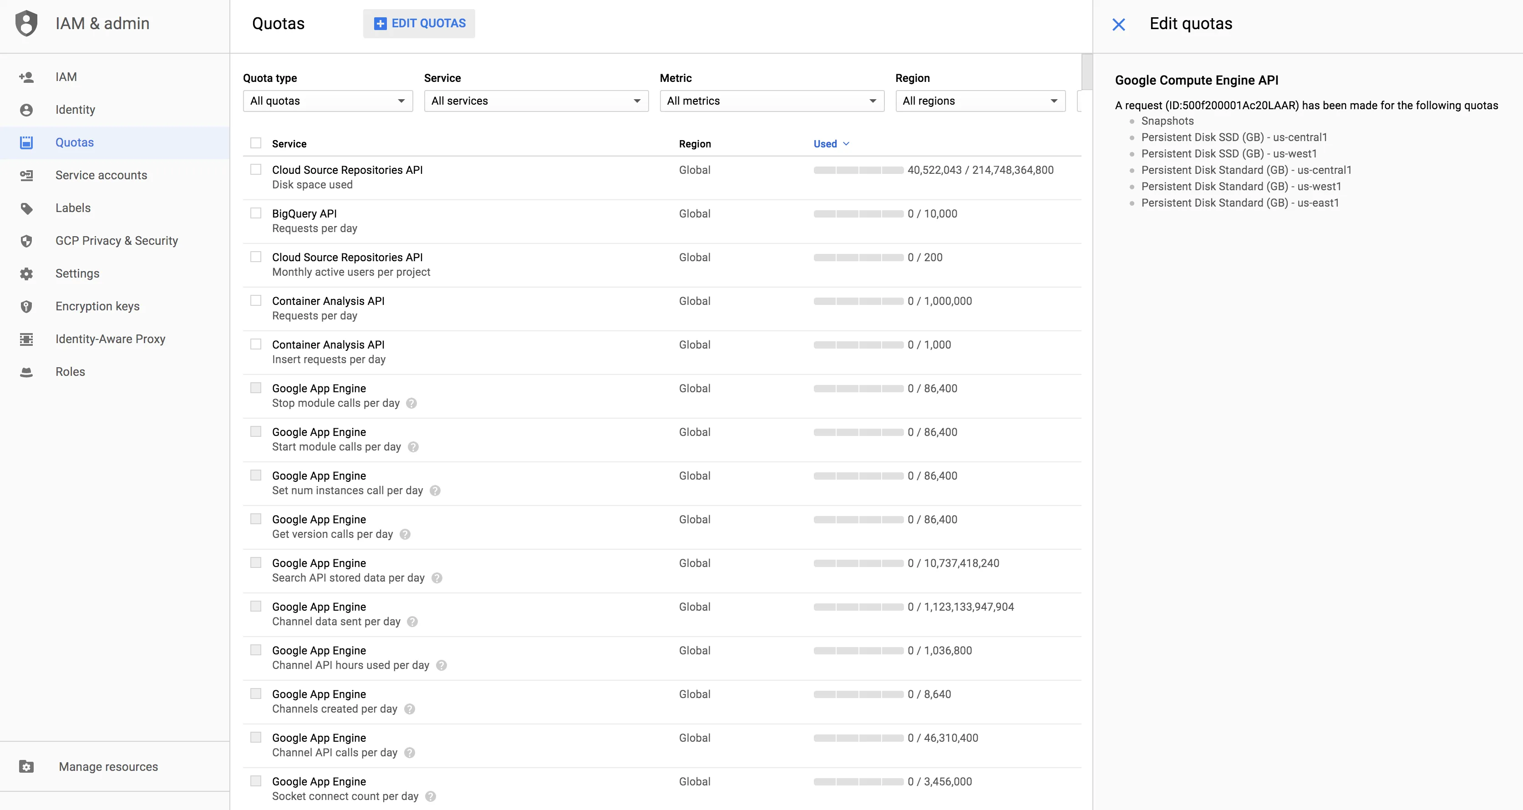Sort by the Used column header
1523x810 pixels.
(x=825, y=144)
